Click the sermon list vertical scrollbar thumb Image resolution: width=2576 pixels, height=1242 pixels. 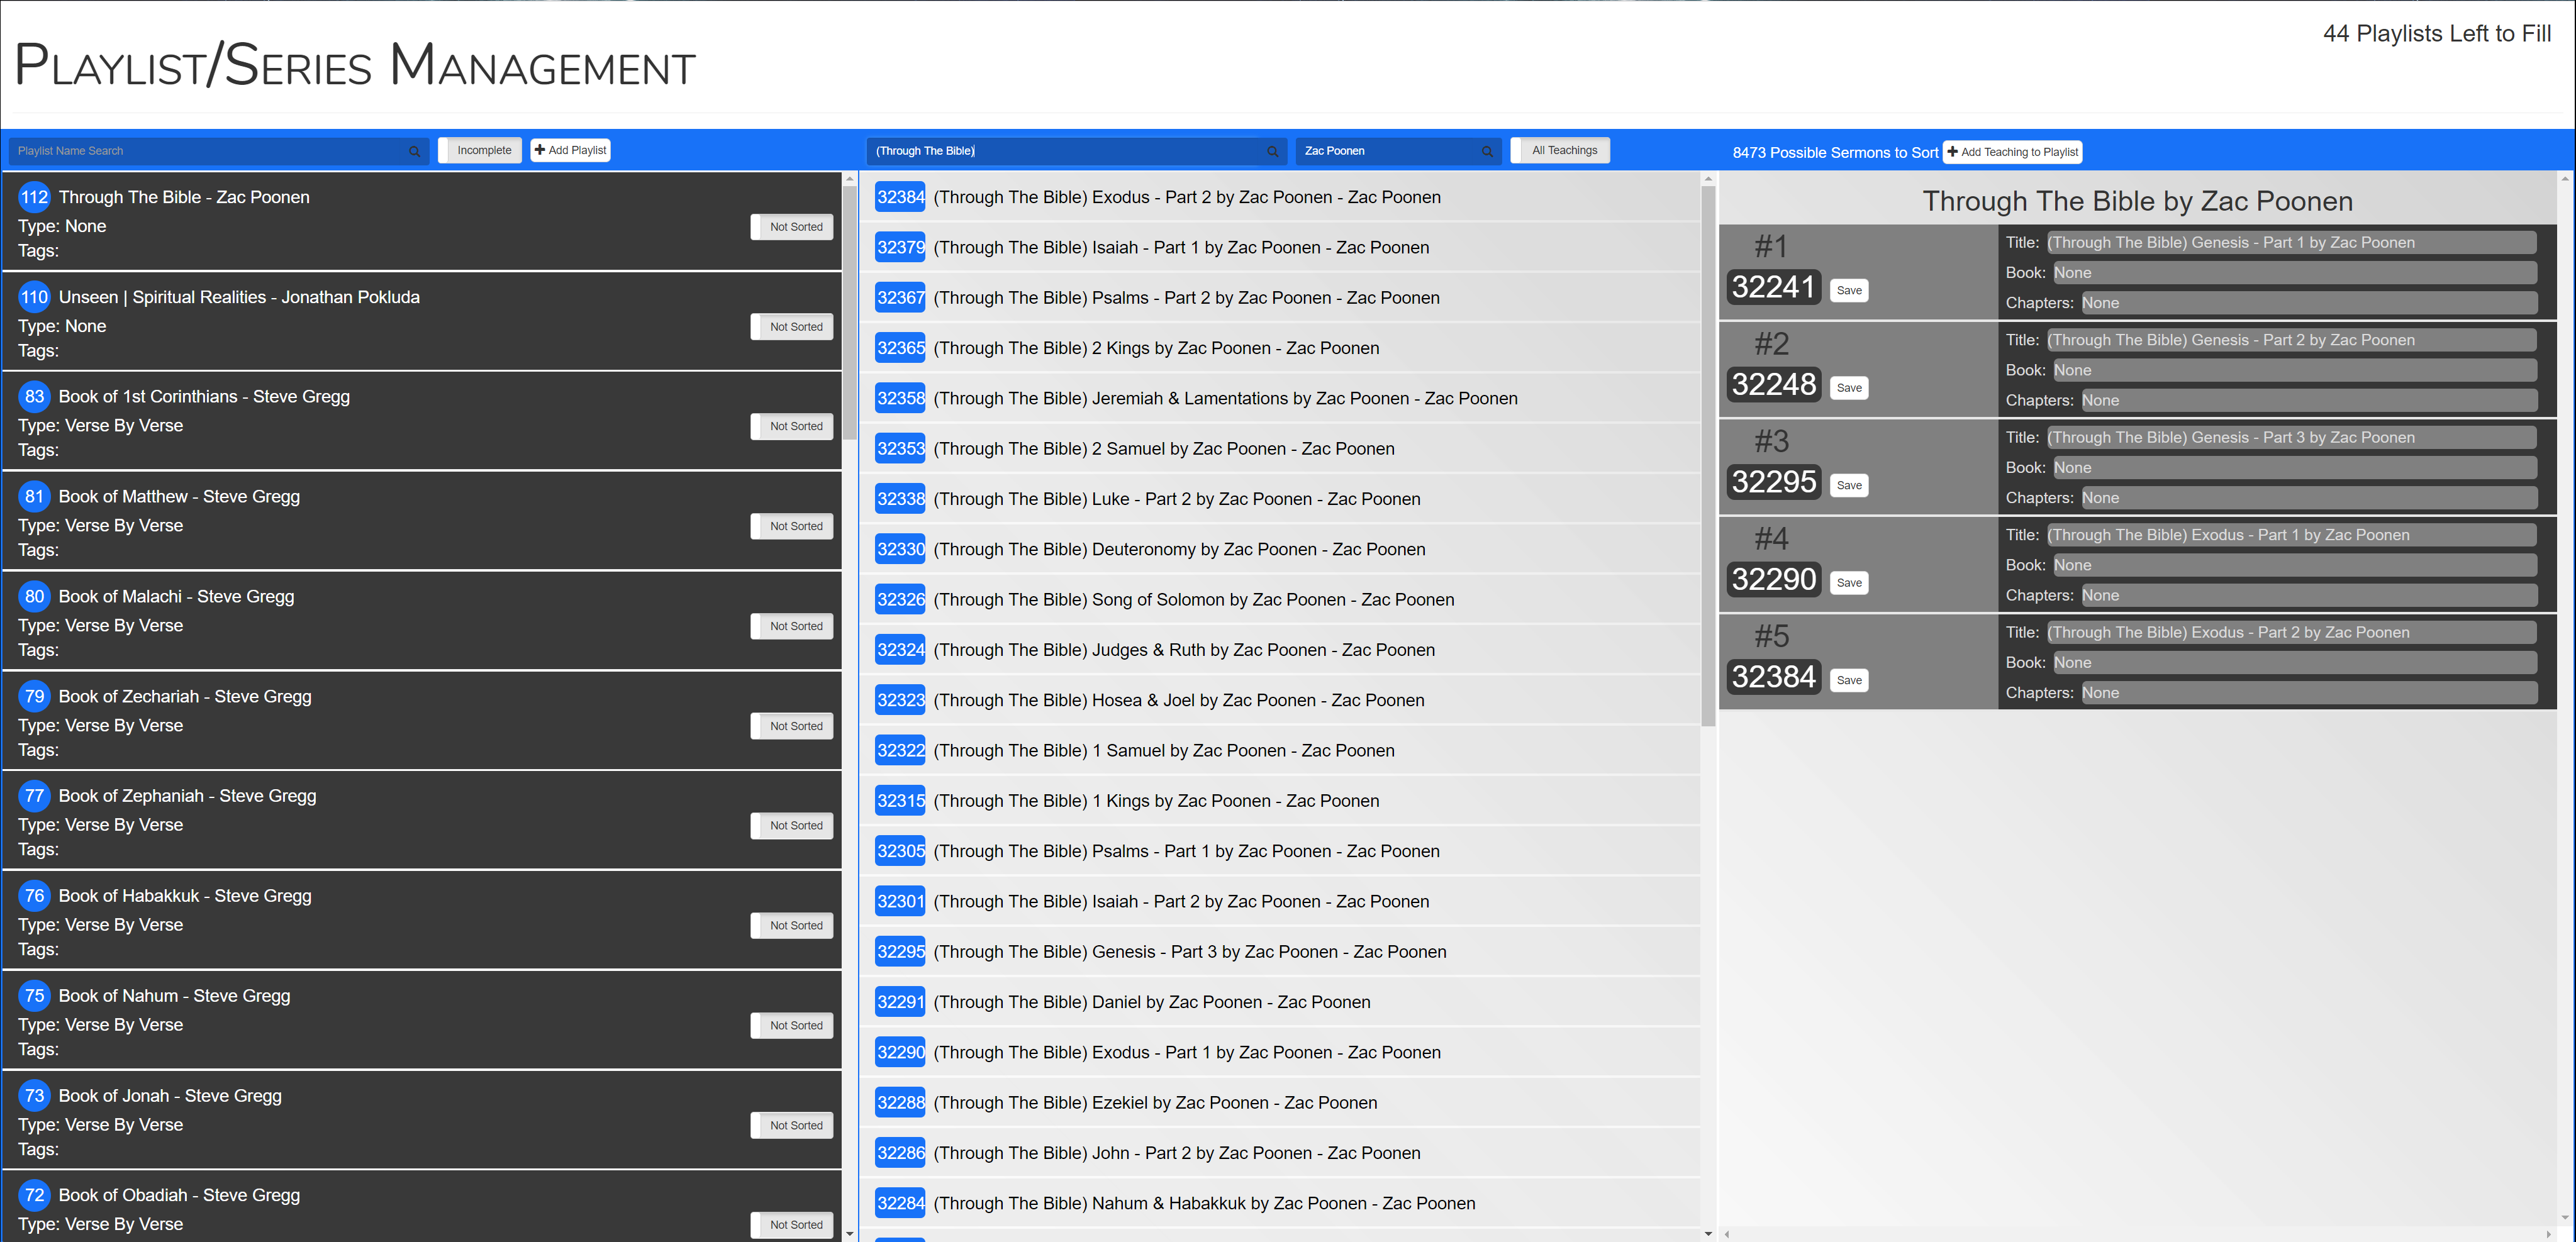tap(1708, 457)
